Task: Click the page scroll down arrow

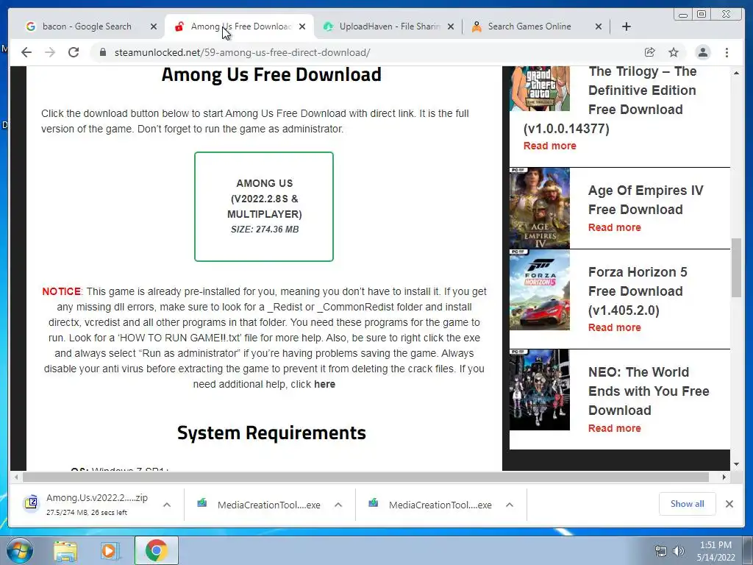Action: 737,464
